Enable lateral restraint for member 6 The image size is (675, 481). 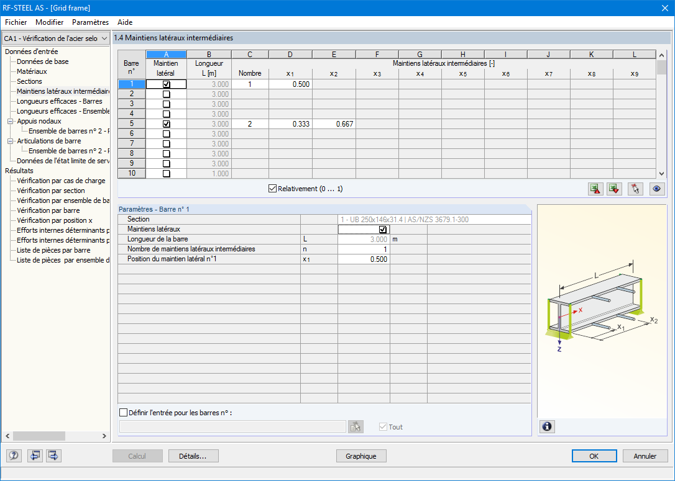click(166, 133)
